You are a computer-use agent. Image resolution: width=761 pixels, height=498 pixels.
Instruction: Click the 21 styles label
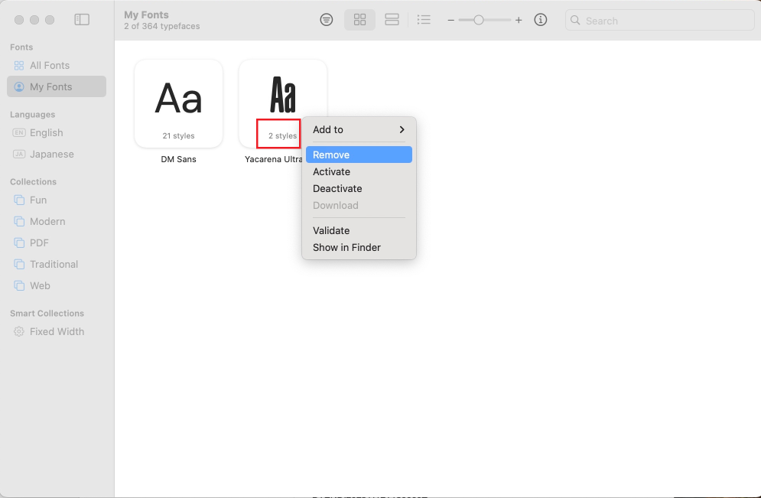[x=179, y=136]
